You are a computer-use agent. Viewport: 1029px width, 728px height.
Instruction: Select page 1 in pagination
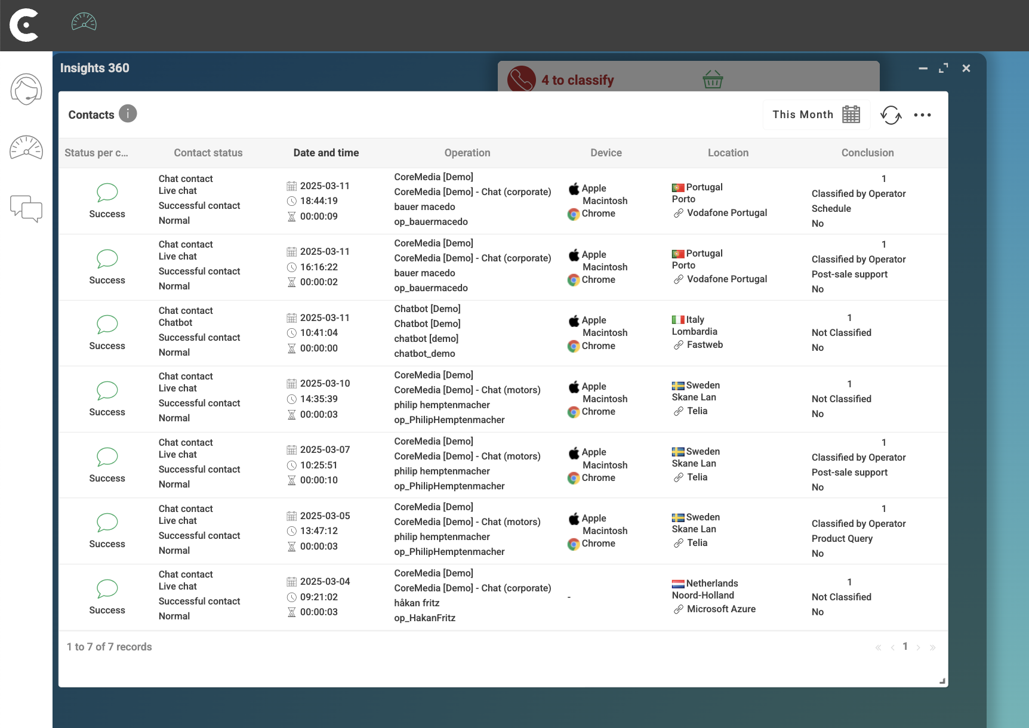click(x=905, y=647)
